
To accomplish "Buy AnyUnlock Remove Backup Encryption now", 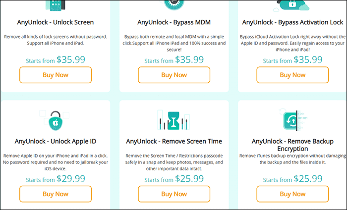I will click(x=292, y=194).
